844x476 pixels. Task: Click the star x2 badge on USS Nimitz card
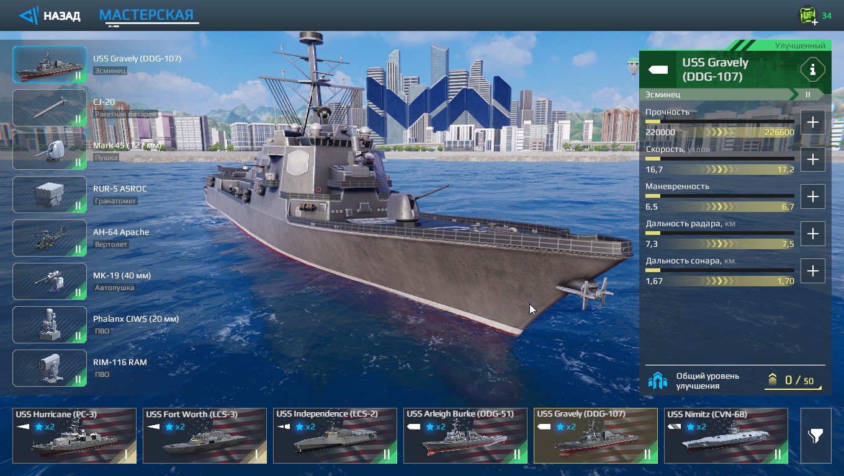tap(695, 427)
